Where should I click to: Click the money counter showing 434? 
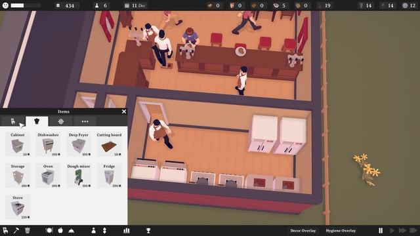click(x=67, y=5)
